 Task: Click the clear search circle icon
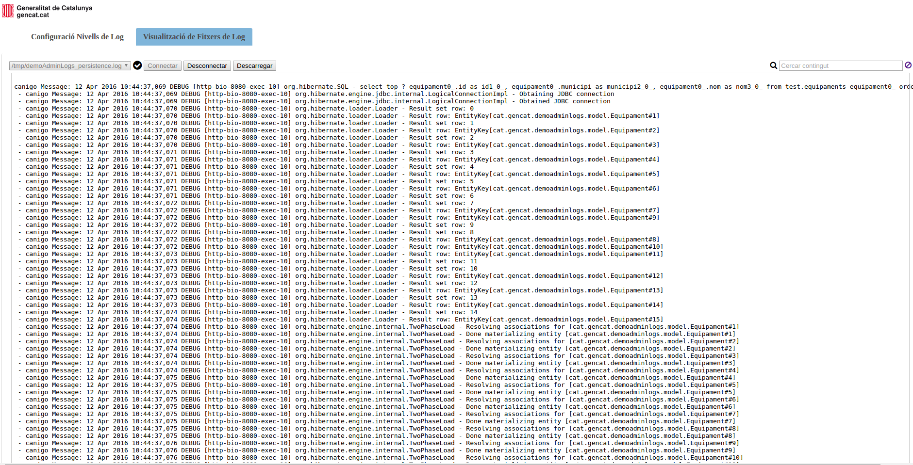pyautogui.click(x=908, y=65)
